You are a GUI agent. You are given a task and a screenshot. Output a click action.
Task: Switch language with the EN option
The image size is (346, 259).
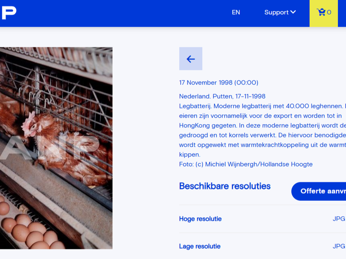(x=236, y=12)
